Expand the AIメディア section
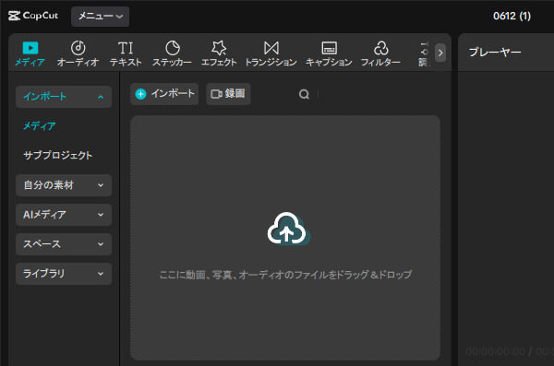554x366 pixels. pos(64,215)
